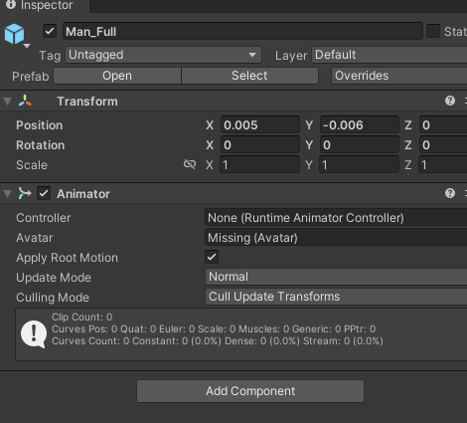The image size is (467, 423).
Task: Open the Culling Mode dropdown
Action: pyautogui.click(x=336, y=297)
